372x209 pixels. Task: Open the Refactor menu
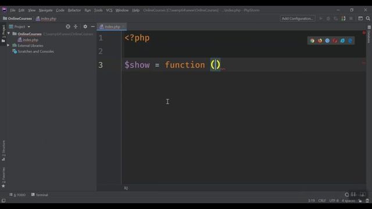click(74, 10)
